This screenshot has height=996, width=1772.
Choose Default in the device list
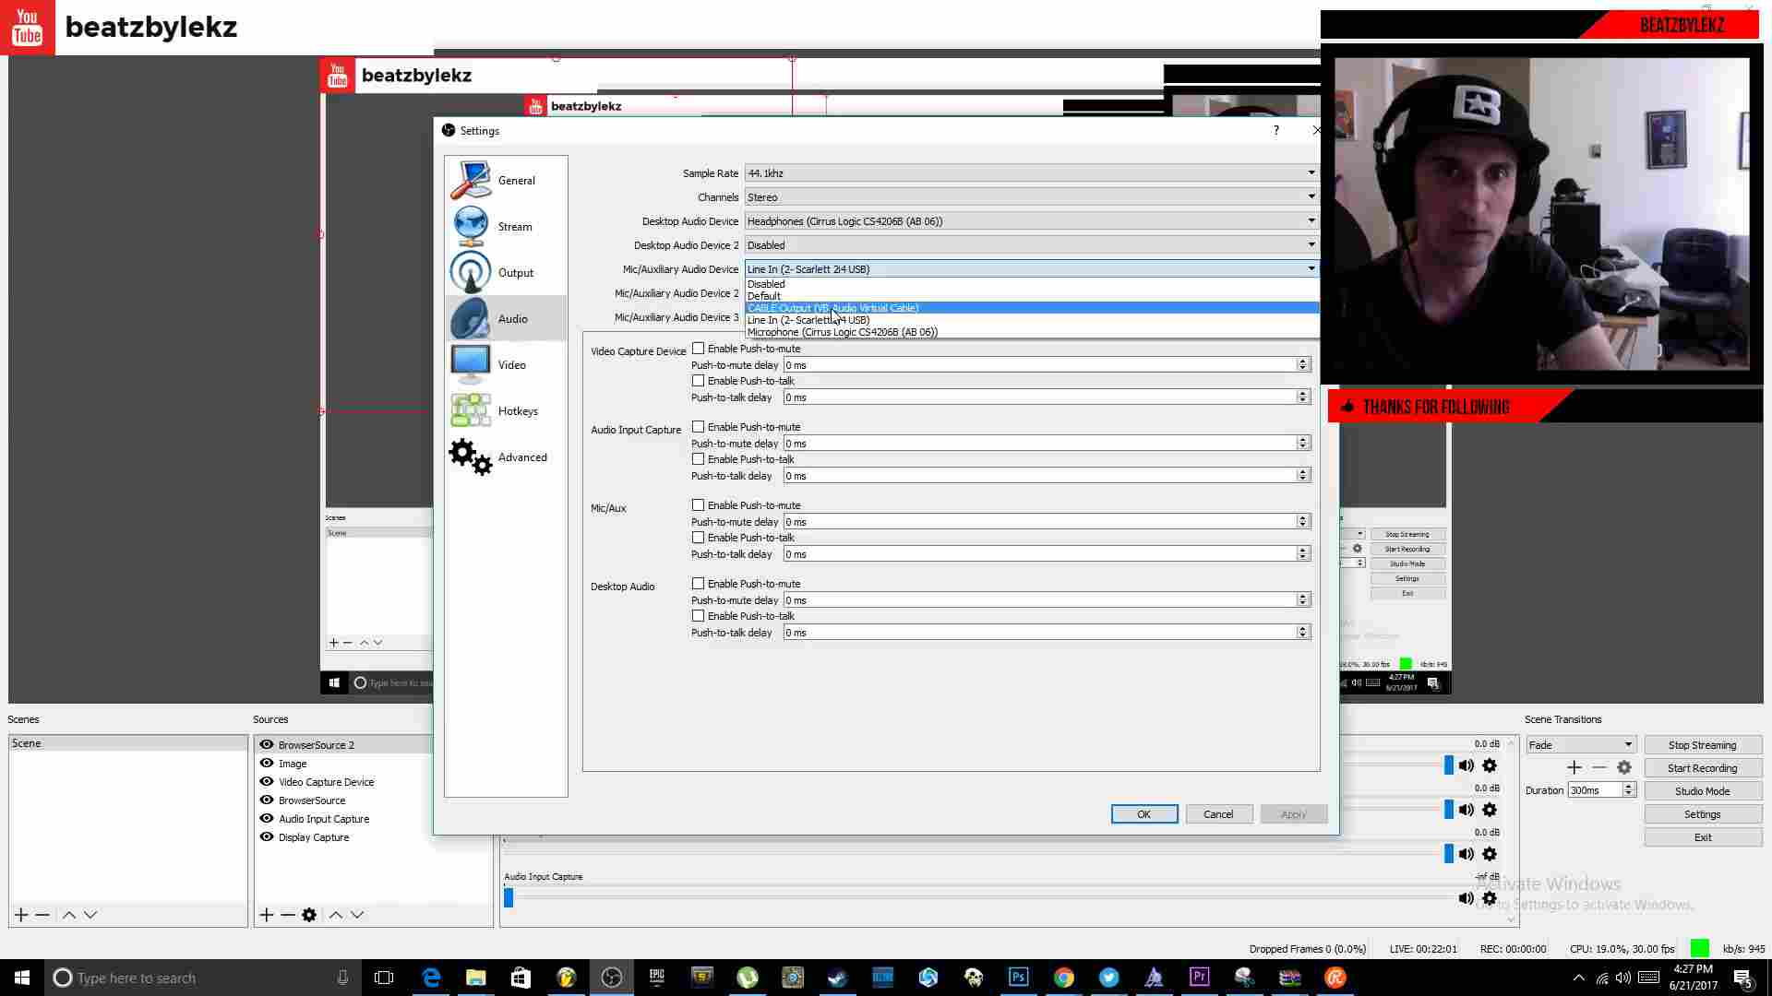1032,296
